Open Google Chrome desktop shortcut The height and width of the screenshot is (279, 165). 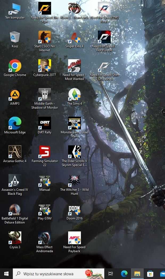coord(15,66)
